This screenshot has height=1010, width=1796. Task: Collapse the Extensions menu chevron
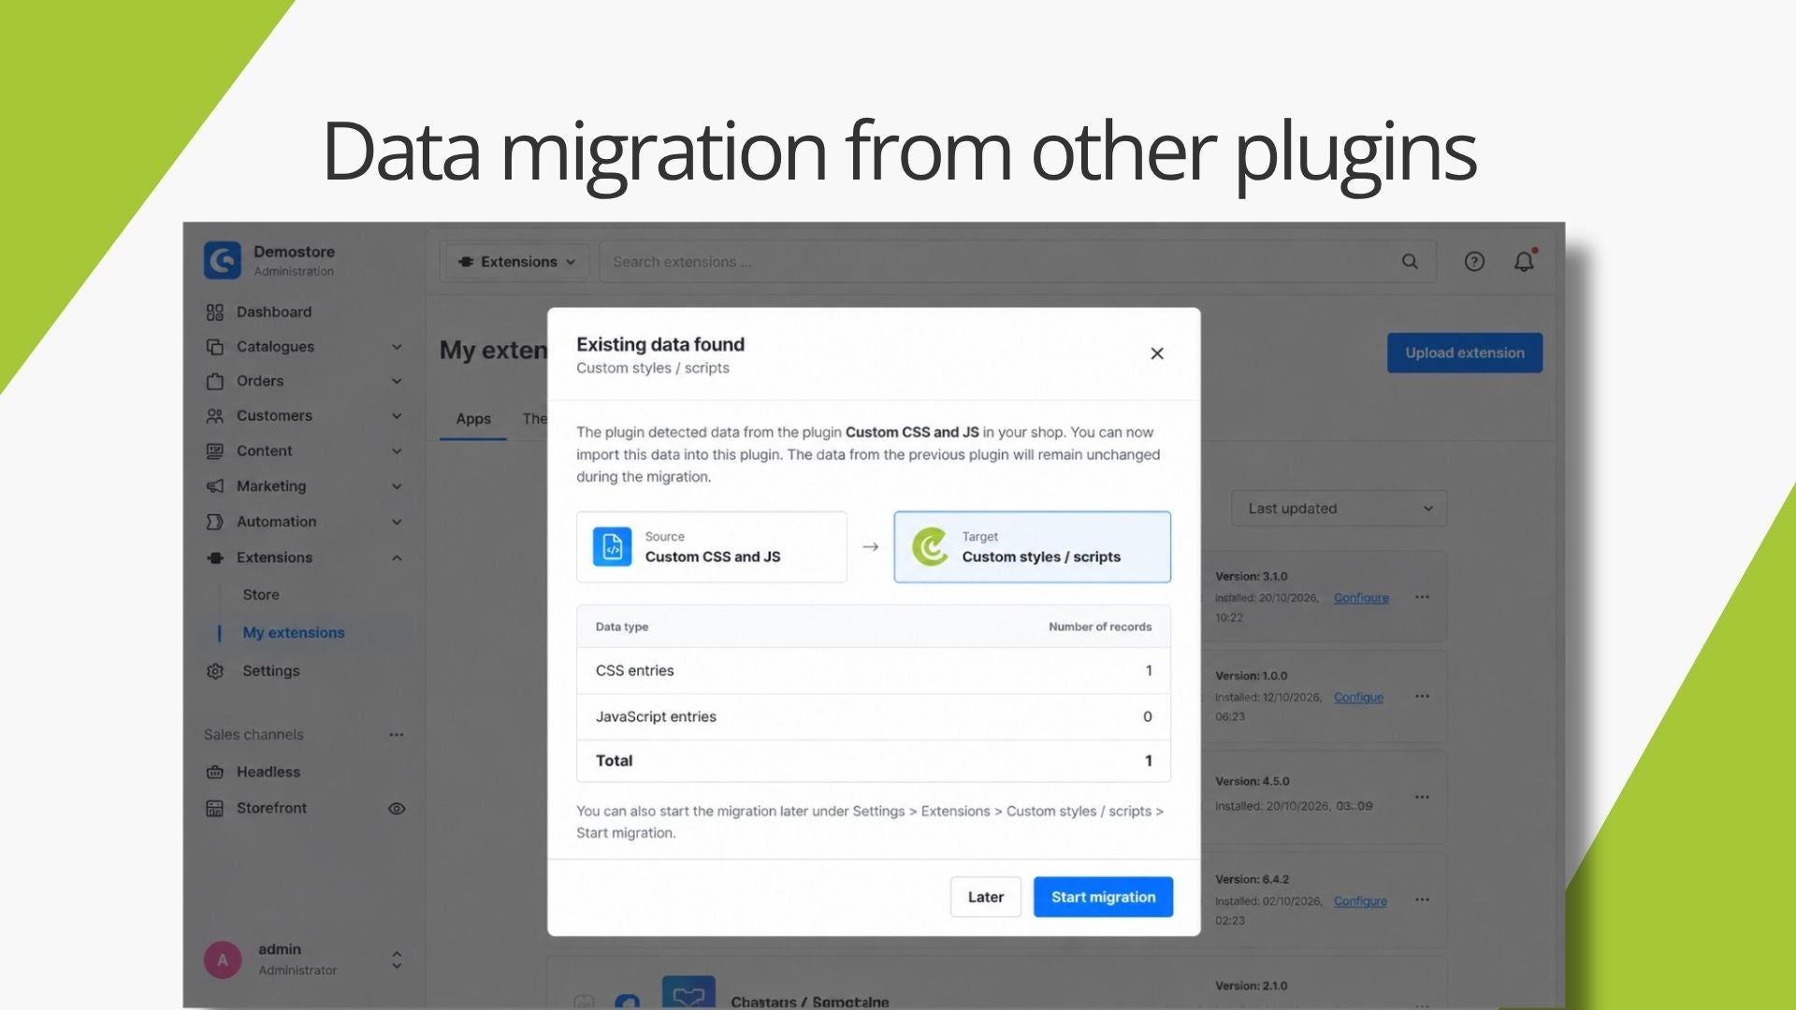[397, 558]
